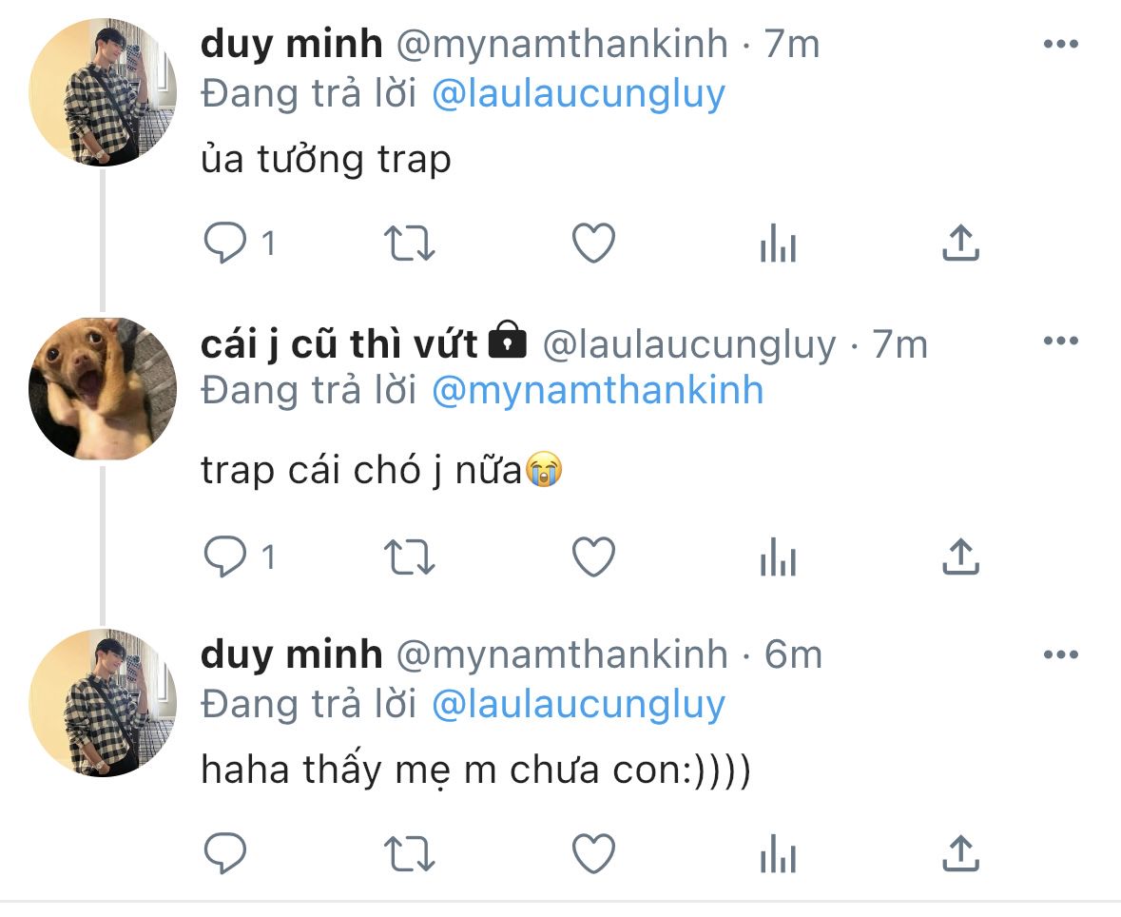
Task: Retweet 'trap cái chó j nữa' tweet
Action: pyautogui.click(x=409, y=557)
